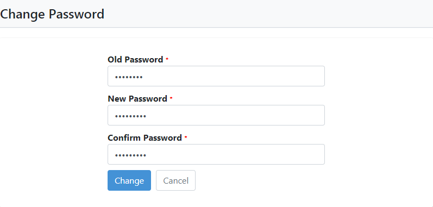The width and height of the screenshot is (433, 207).
Task: Click the "Change Password" page heading
Action: coord(52,14)
